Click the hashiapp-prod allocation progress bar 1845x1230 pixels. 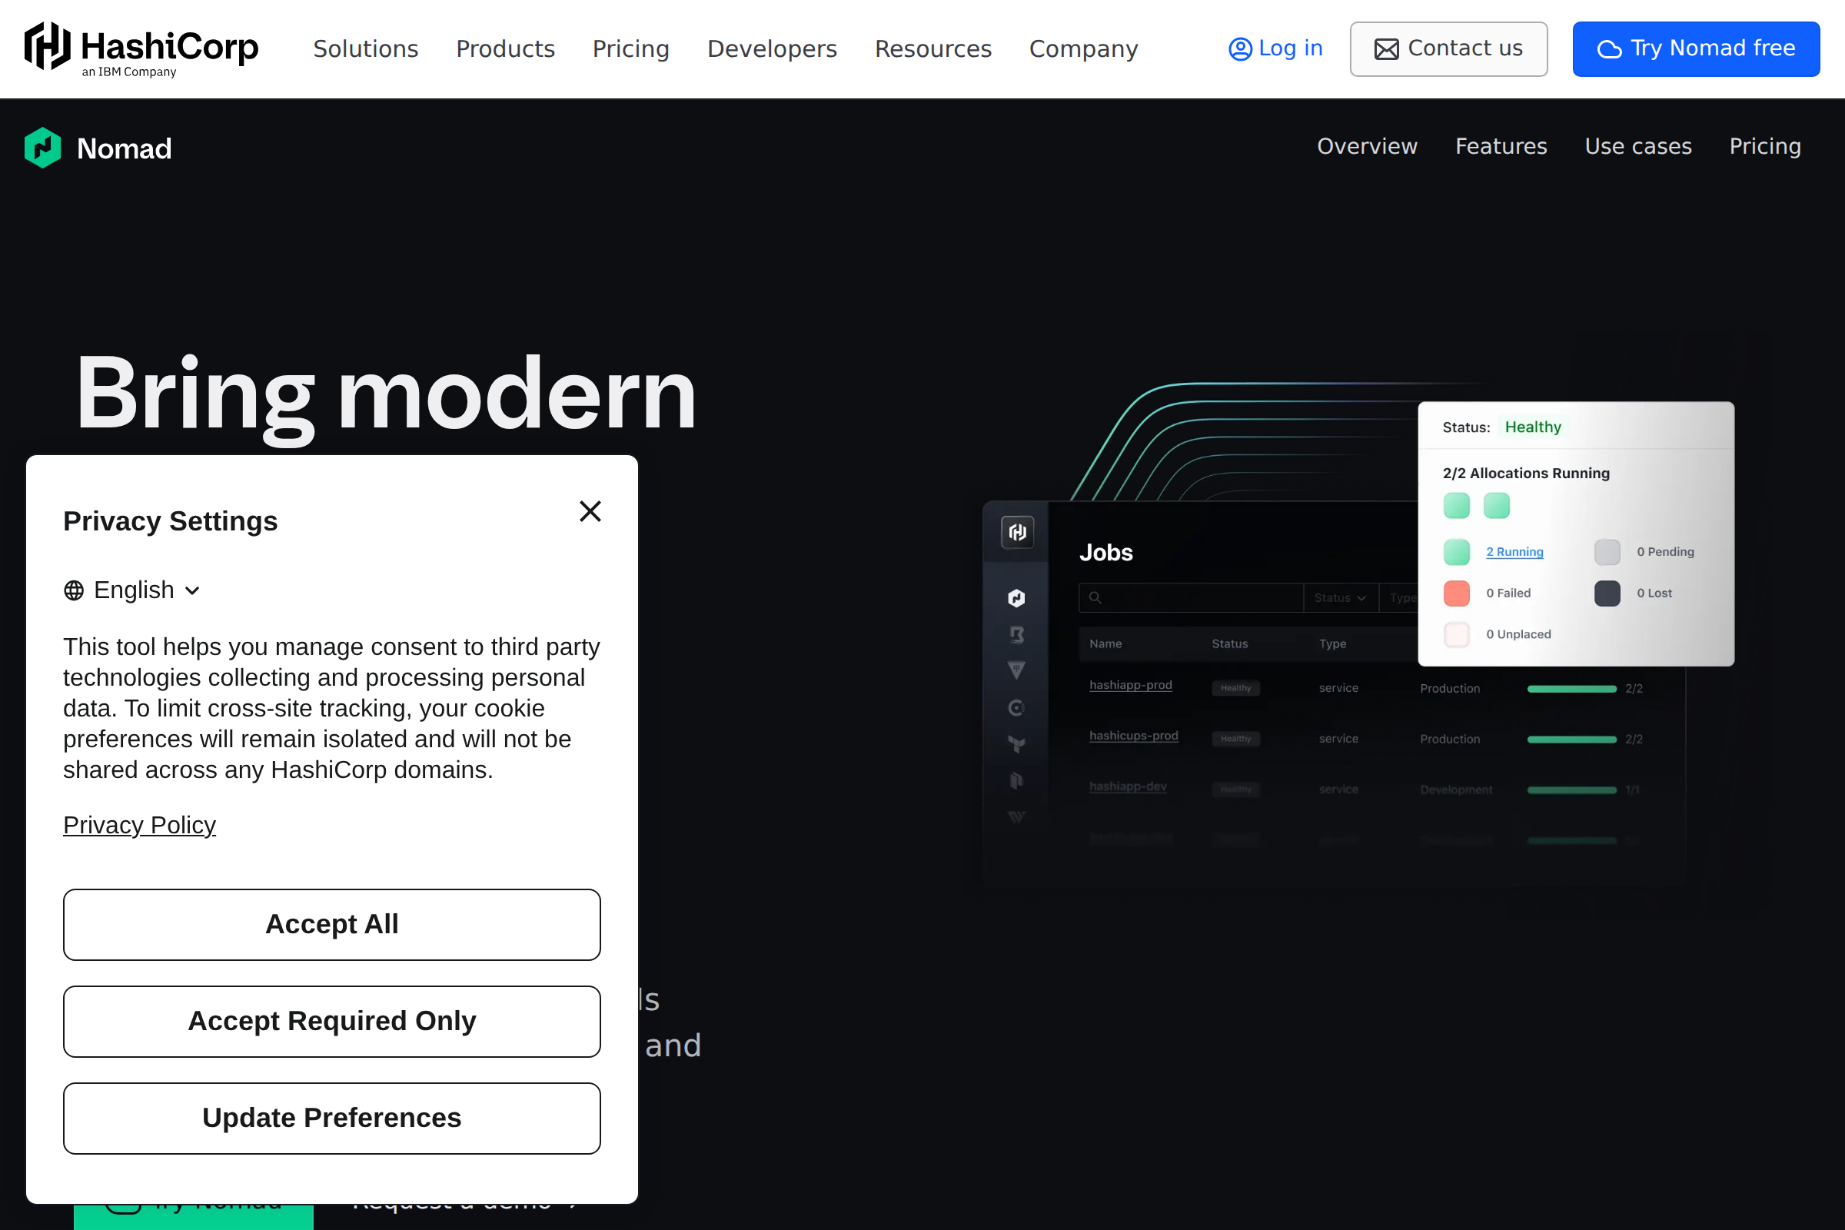point(1572,689)
